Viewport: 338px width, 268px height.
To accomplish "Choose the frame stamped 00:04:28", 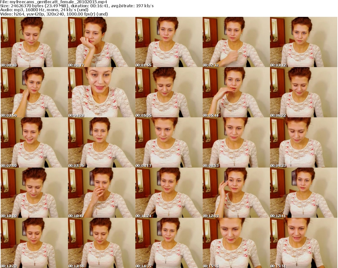I will 102,92.
